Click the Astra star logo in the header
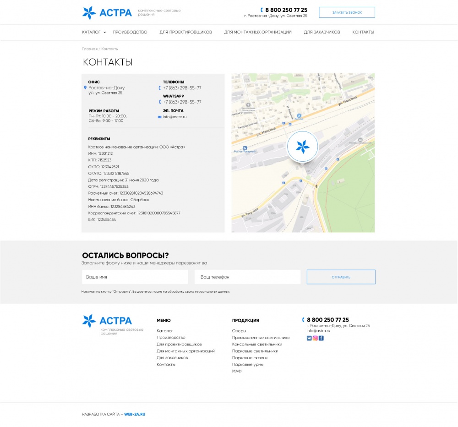This screenshot has height=427, width=458. point(89,13)
